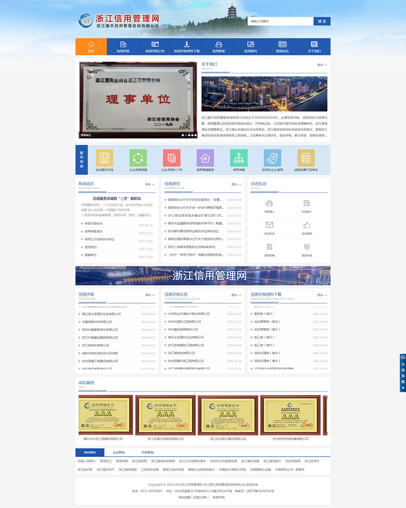Click the 搜索 search button

pyautogui.click(x=322, y=21)
